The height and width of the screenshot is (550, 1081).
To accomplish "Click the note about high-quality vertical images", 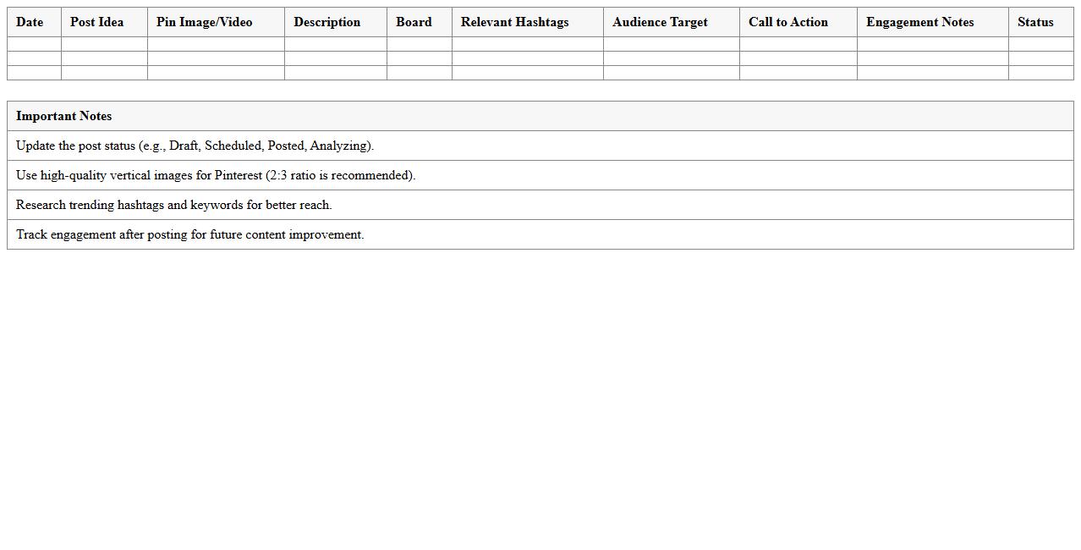I will [216, 175].
